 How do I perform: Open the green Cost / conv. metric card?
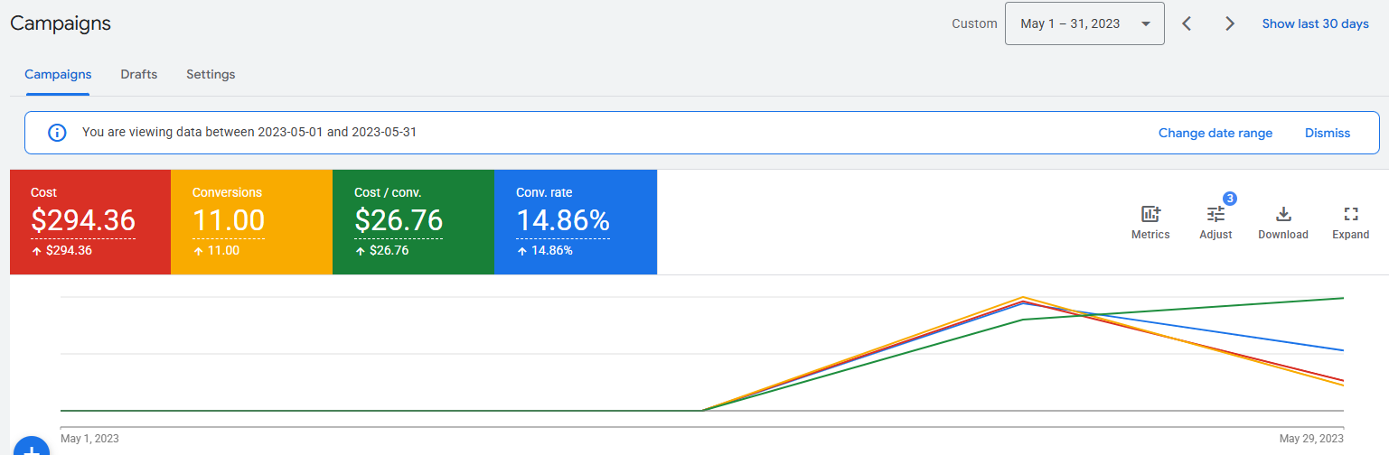[x=413, y=221]
